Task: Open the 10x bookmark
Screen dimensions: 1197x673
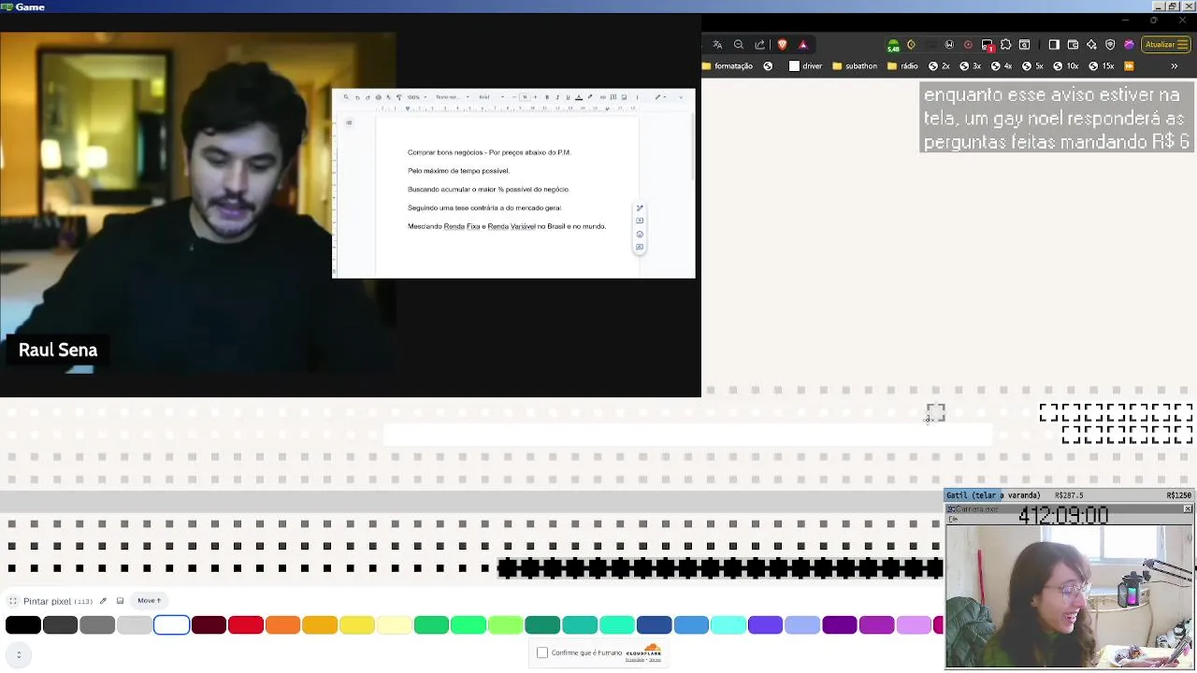Action: (x=1065, y=66)
